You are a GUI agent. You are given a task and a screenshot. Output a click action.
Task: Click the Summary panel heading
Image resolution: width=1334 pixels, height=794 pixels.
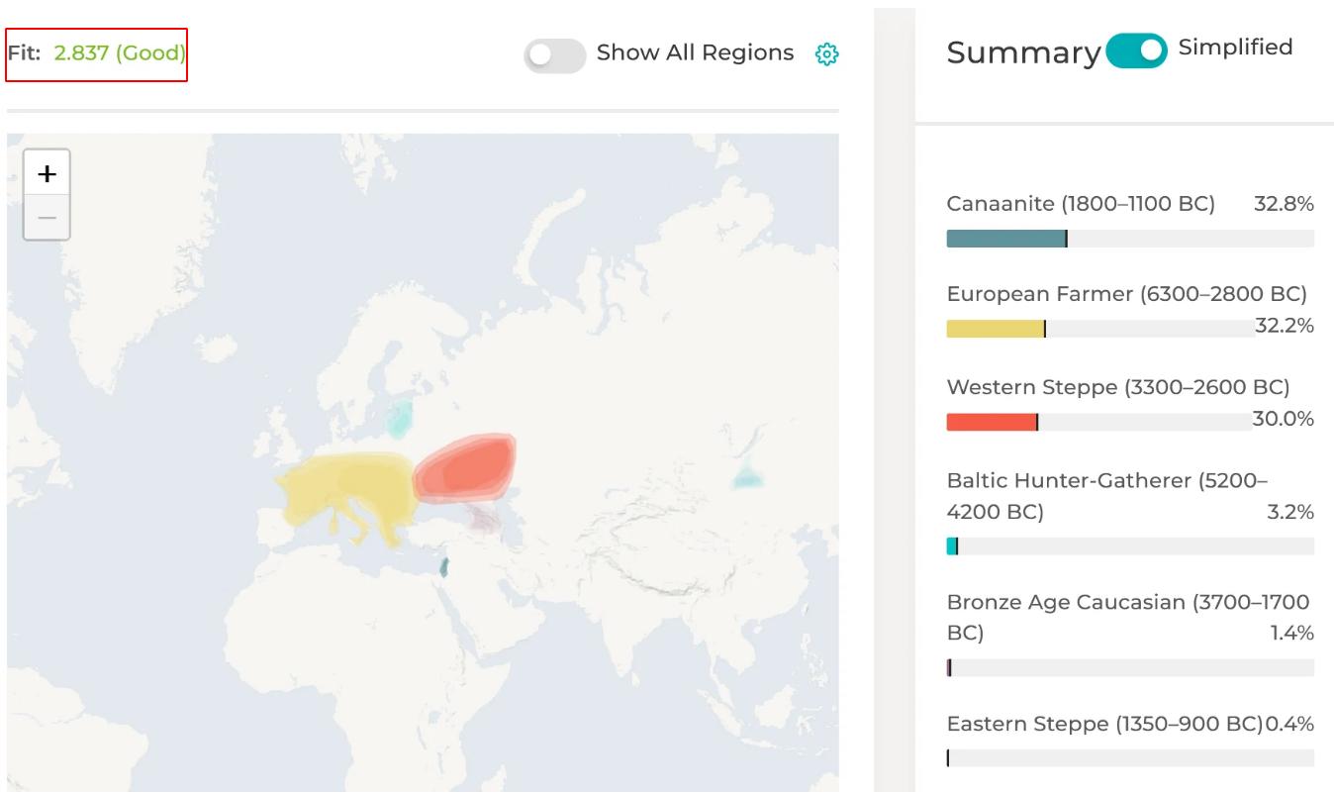[x=1023, y=53]
